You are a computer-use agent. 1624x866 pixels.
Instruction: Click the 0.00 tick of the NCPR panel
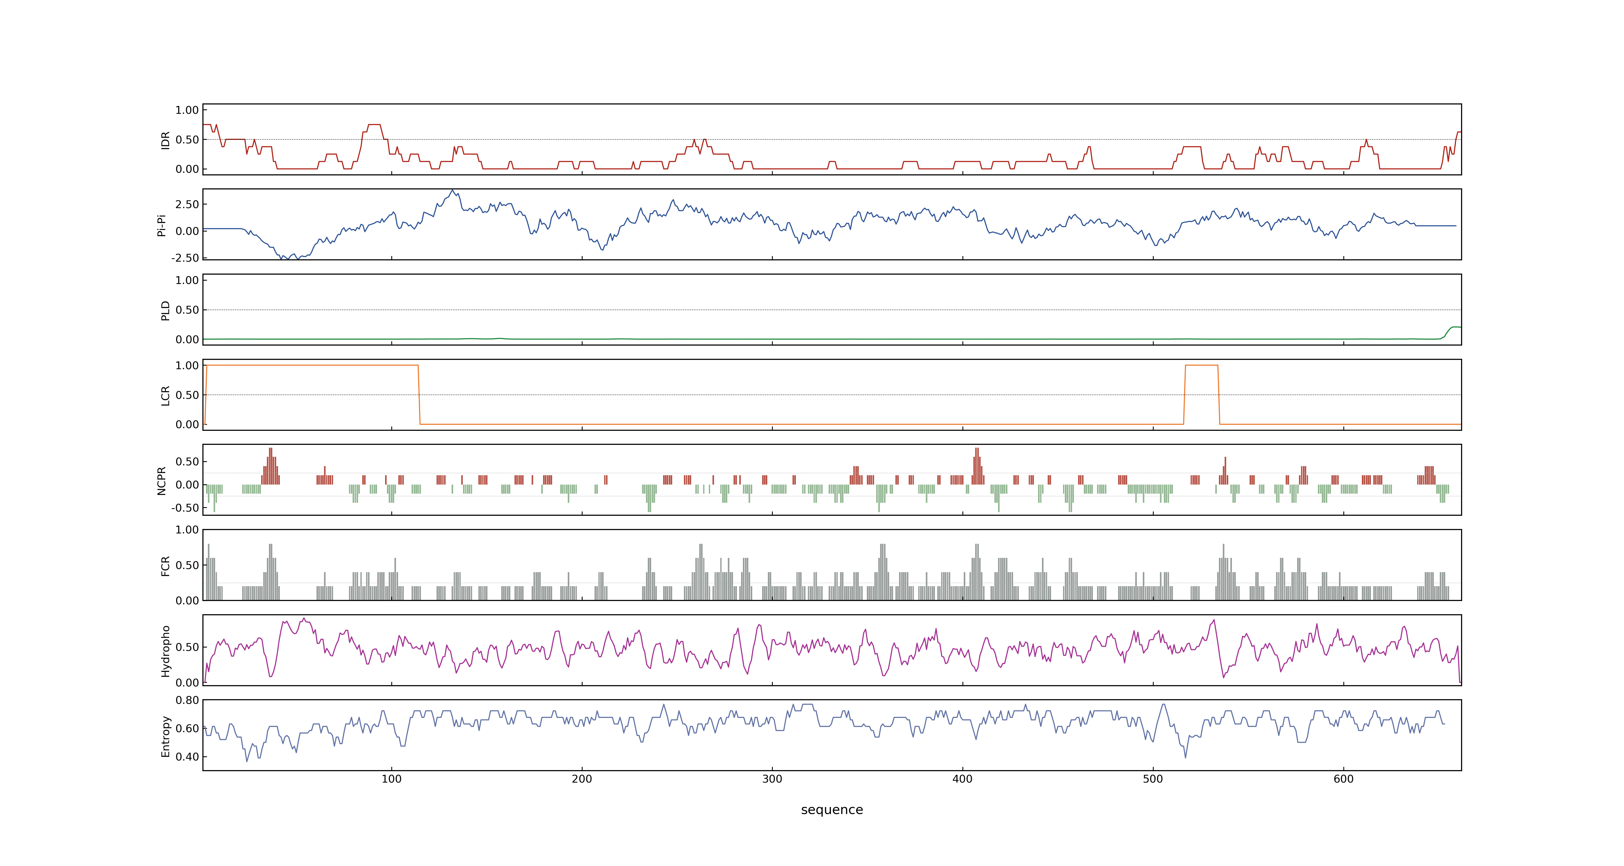pos(187,485)
